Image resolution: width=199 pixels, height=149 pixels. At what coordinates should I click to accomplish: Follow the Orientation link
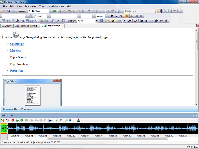pyautogui.click(x=17, y=44)
